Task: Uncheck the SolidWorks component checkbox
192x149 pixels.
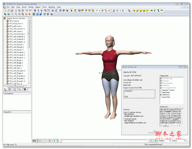Action: coord(161,94)
